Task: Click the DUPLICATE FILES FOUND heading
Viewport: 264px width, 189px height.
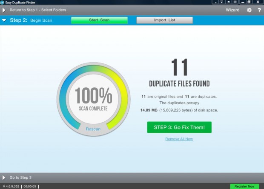Action: 179,83
